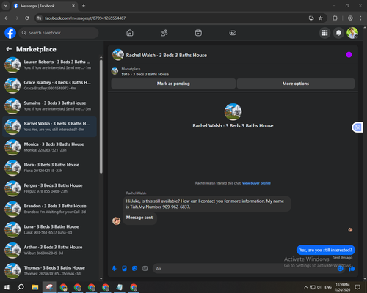367x293 pixels.
Task: Open the Facebook Home icon
Action: pos(130,33)
